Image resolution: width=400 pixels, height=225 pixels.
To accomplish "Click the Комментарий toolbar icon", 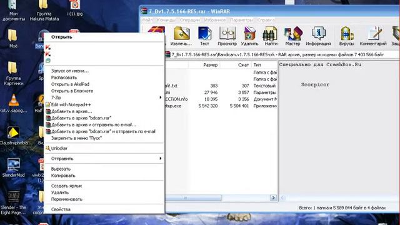I will click(x=373, y=36).
